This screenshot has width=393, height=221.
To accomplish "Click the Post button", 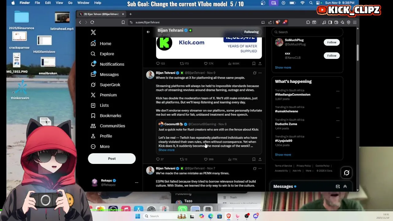I will (x=112, y=159).
